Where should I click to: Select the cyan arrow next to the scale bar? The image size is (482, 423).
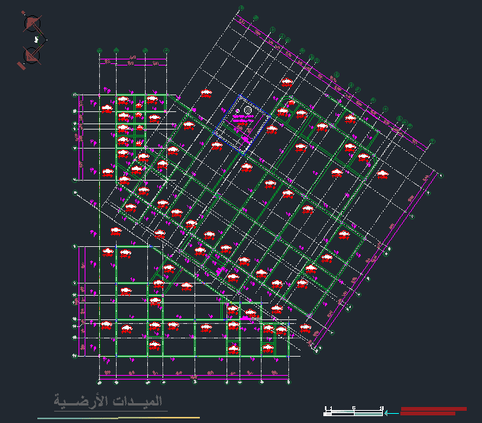(392, 414)
